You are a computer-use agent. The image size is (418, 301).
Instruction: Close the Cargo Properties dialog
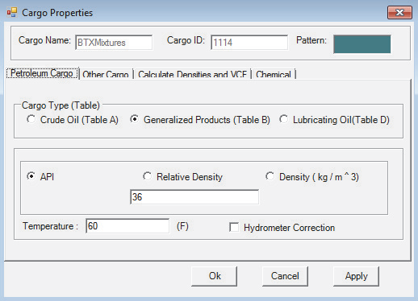point(399,13)
